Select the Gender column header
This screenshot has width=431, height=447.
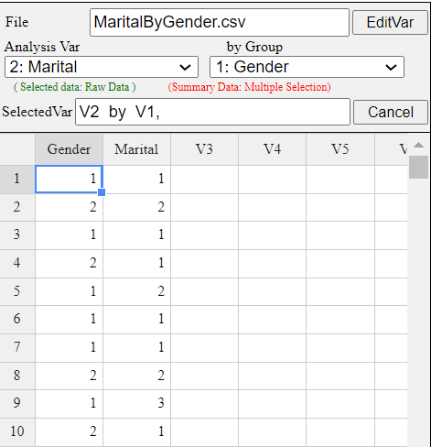click(69, 149)
